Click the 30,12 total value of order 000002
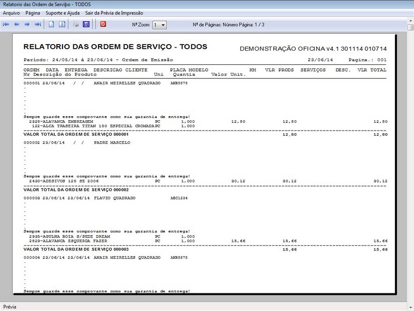414x311 pixels. tap(380, 181)
